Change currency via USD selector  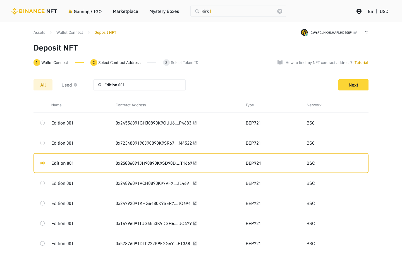tap(384, 11)
